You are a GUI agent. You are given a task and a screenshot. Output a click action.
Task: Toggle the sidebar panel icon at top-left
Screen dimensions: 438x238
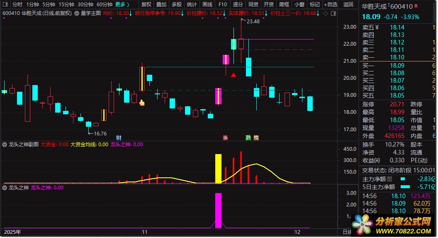(x=5, y=5)
